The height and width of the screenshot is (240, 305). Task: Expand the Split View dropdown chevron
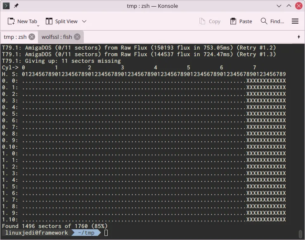pos(84,21)
